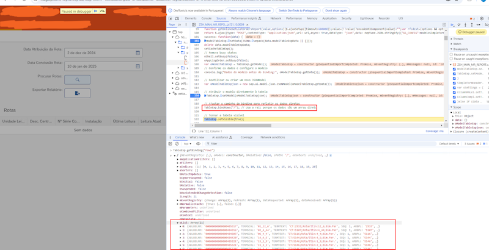Viewport: 489px width, 250px height.
Task: Enable Pause on caught exceptions
Action: click(452, 59)
